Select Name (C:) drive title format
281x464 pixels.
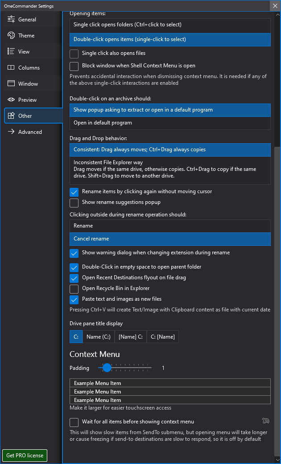(99, 337)
